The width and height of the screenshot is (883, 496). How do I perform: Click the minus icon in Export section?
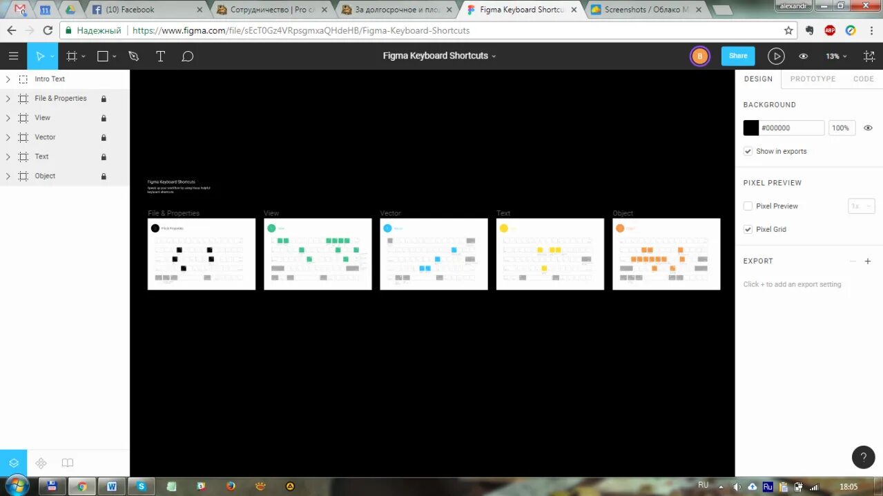click(853, 261)
